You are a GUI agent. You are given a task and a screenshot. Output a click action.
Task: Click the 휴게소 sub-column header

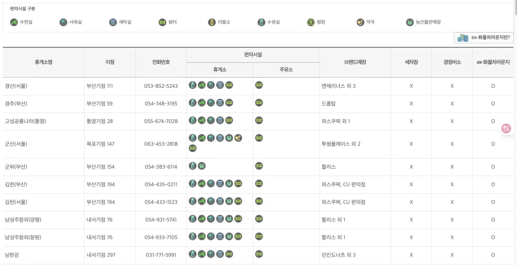(220, 70)
